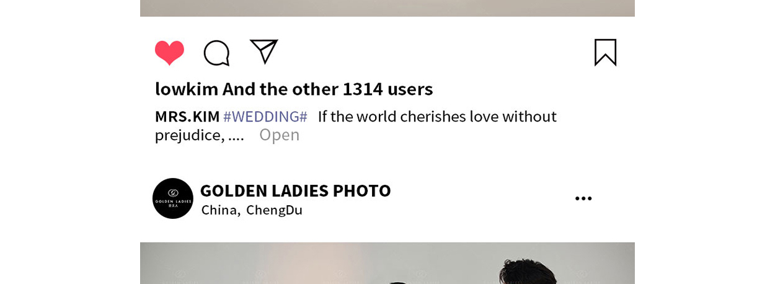The width and height of the screenshot is (775, 284).
Task: Click the truncated word prejudice in caption
Action: point(188,135)
